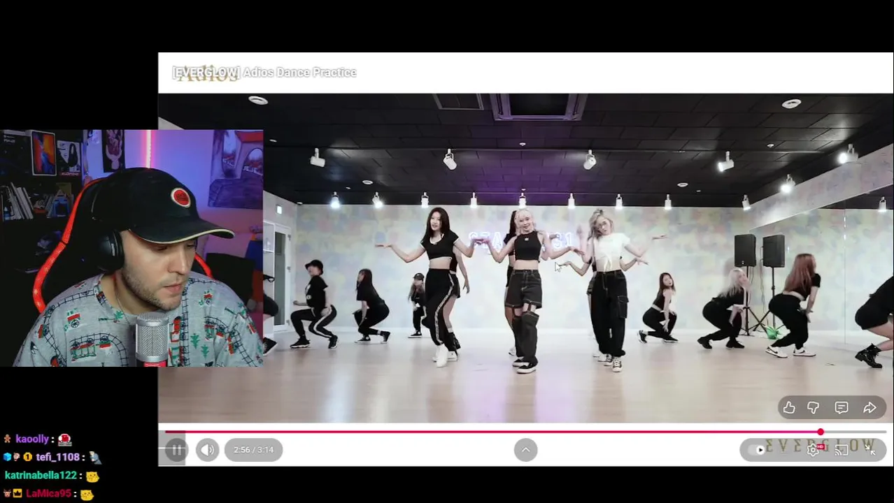Screen dimensions: 894x503
Task: Click the red emote in kaoolly's message
Action: pos(64,439)
